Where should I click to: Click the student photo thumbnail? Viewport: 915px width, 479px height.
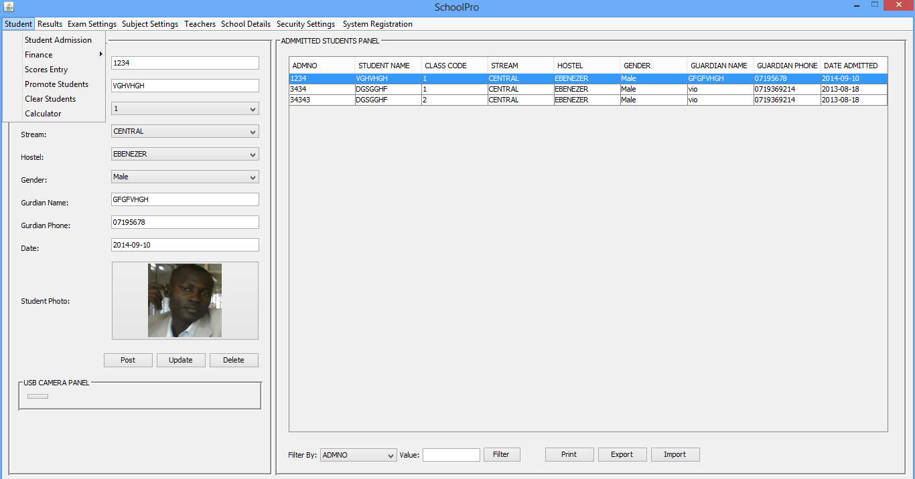185,300
